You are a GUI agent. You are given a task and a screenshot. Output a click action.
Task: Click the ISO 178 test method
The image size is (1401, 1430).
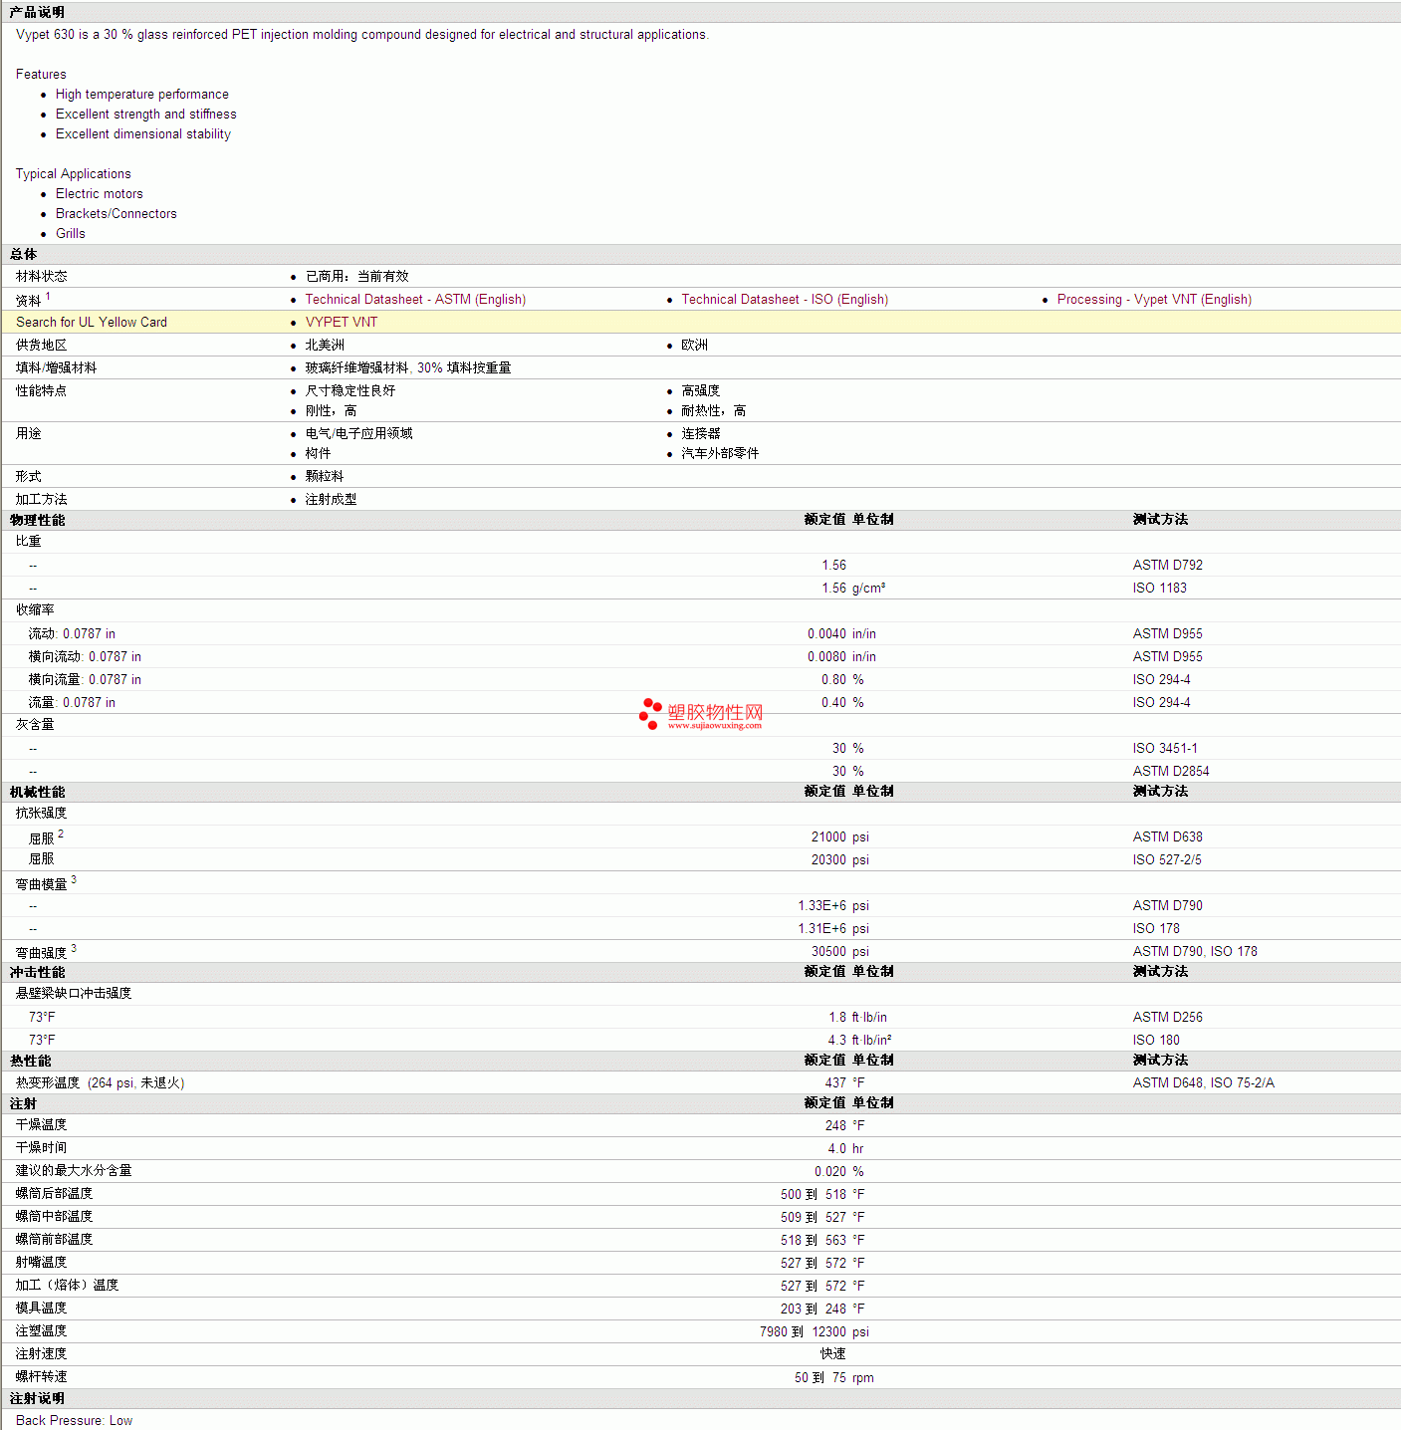[1156, 929]
